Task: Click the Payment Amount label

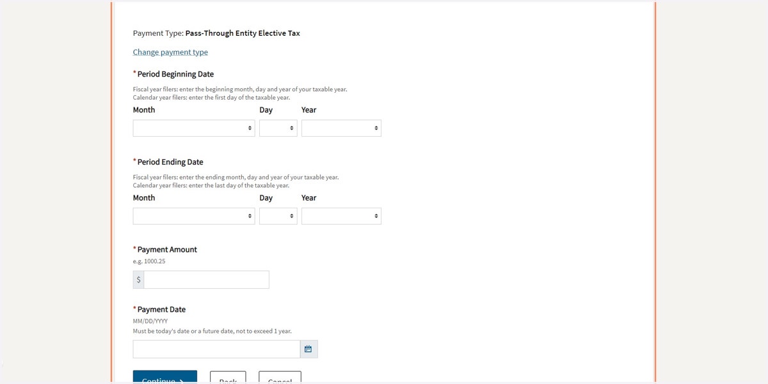Action: tap(167, 250)
